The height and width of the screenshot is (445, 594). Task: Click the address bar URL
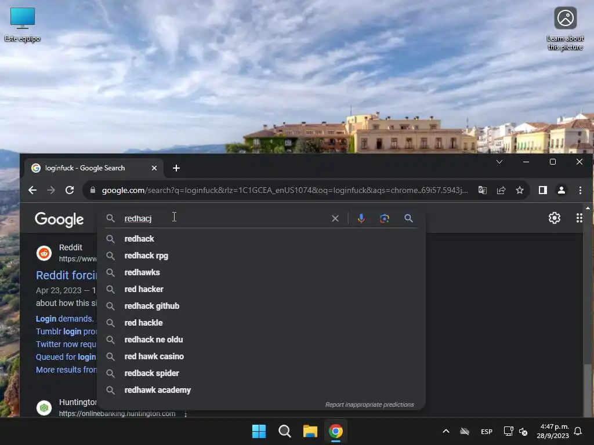[285, 190]
